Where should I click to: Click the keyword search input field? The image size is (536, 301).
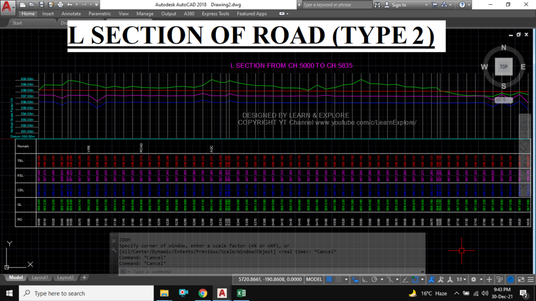(337, 5)
